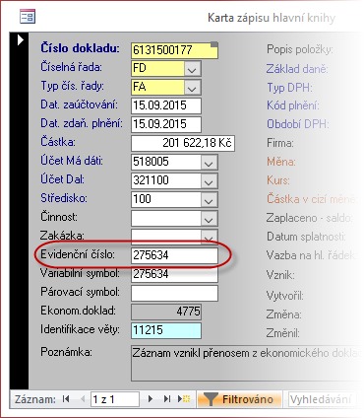
Task: Click the Variabilní symbol field
Action: click(174, 274)
